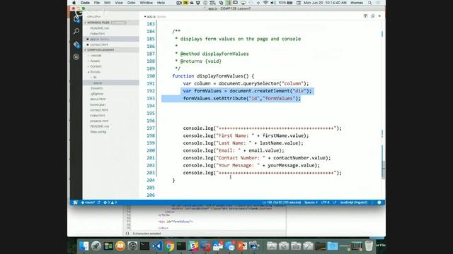Open the Explorer view in the activity bar
453x254 pixels.
[76, 19]
